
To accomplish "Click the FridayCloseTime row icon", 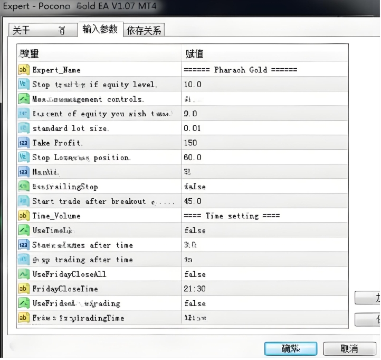I will (24, 289).
